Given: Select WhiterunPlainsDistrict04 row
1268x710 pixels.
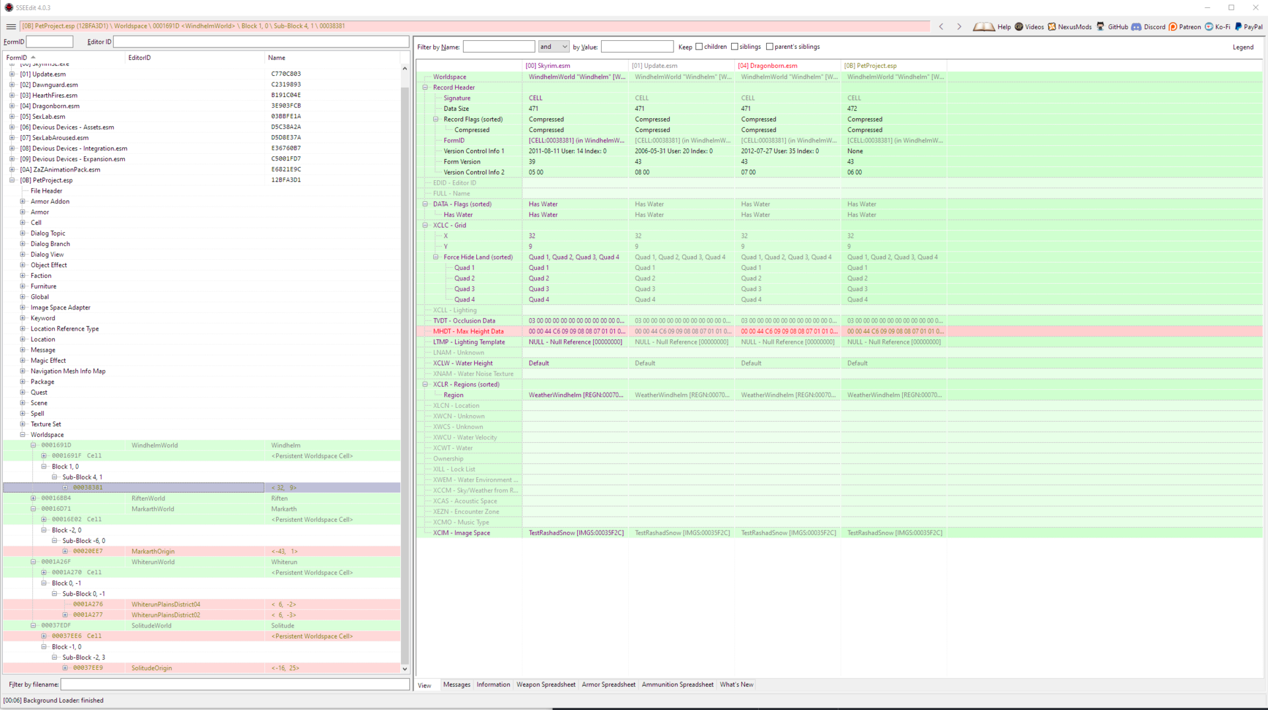Looking at the screenshot, I should point(201,604).
